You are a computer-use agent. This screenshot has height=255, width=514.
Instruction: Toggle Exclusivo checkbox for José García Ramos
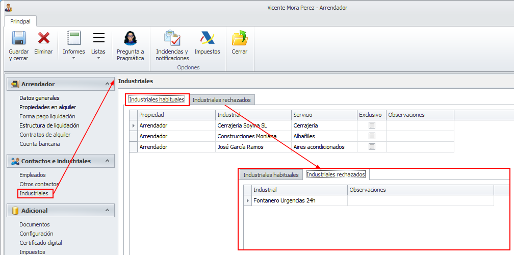coord(372,147)
